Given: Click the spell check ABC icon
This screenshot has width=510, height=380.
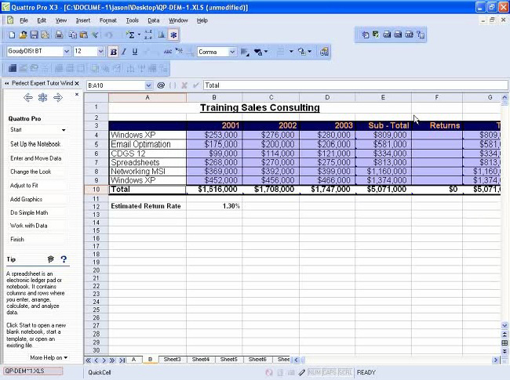Looking at the screenshot, I should coord(167,51).
